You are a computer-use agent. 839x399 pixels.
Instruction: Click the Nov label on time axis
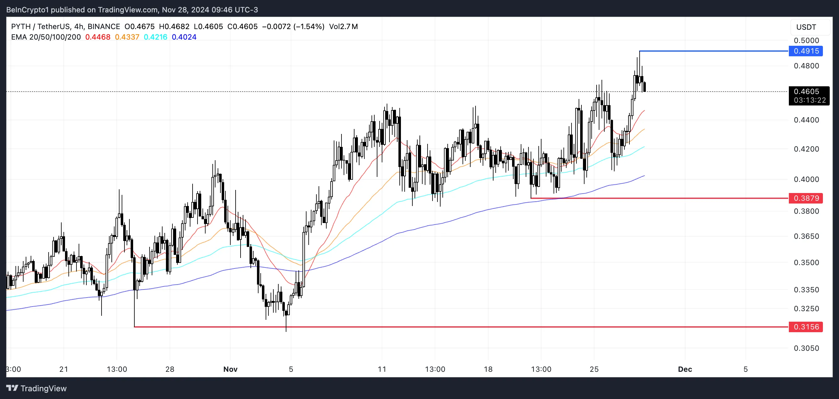(230, 369)
